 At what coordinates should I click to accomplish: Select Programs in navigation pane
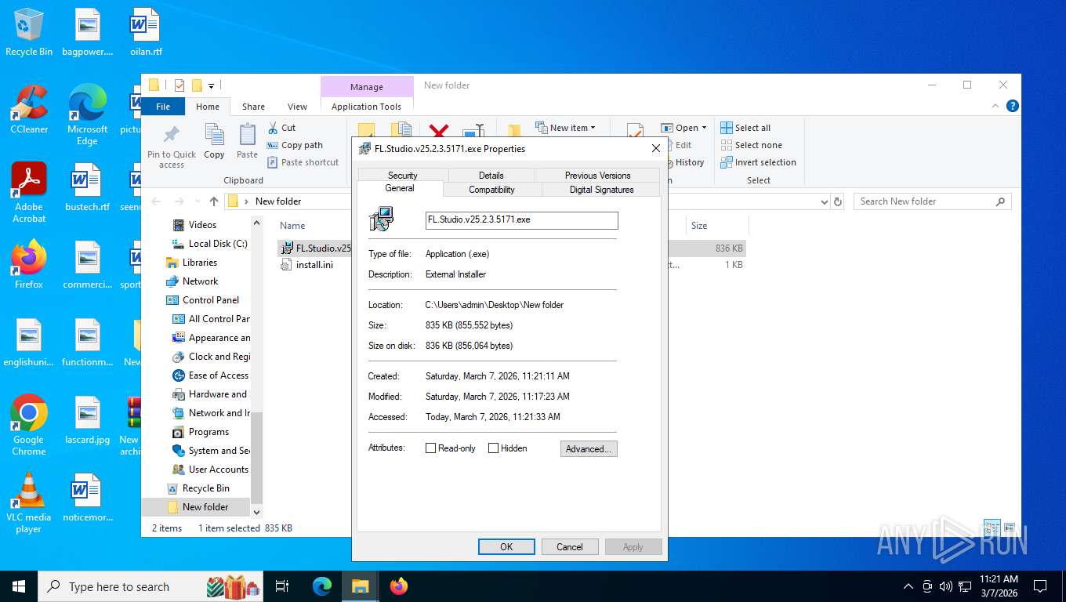click(x=208, y=432)
